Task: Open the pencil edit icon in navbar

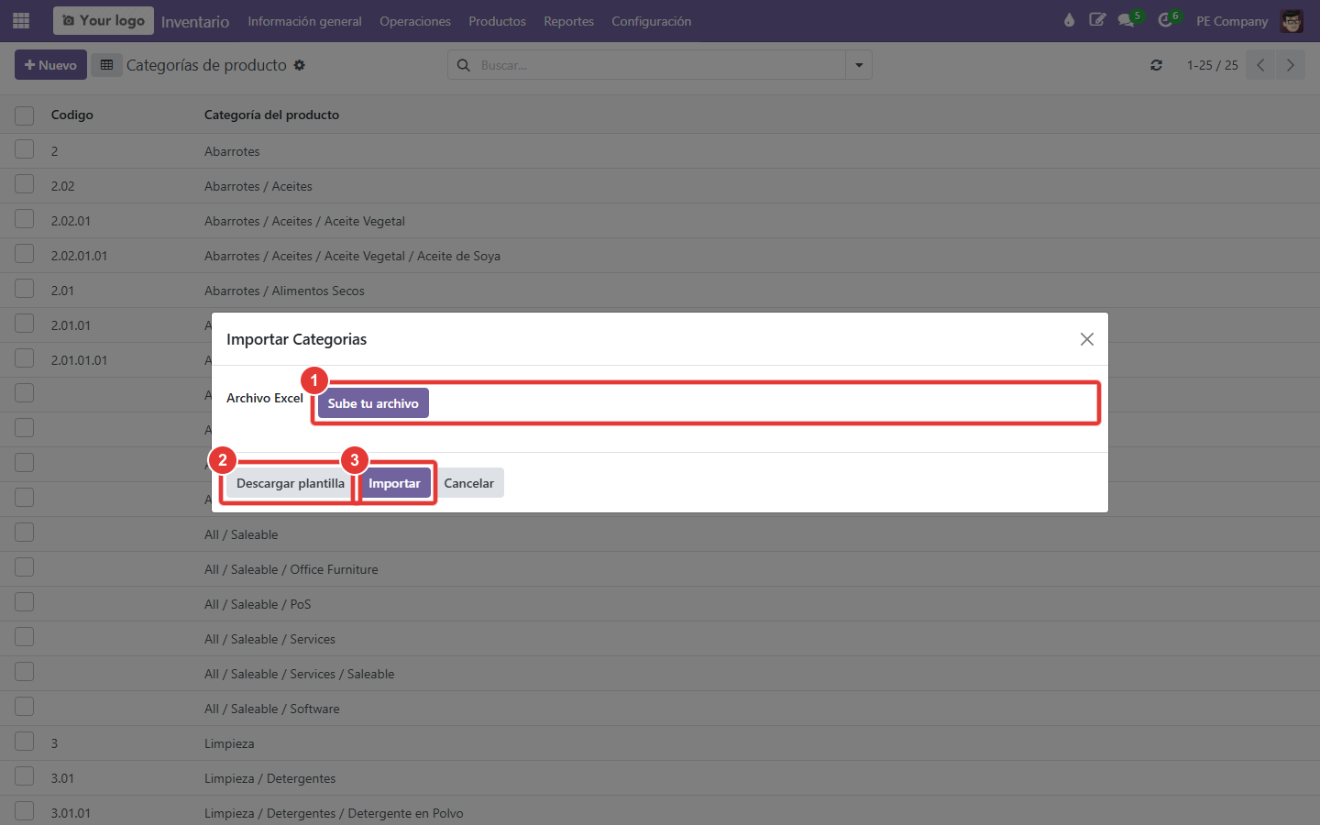Action: (1097, 20)
